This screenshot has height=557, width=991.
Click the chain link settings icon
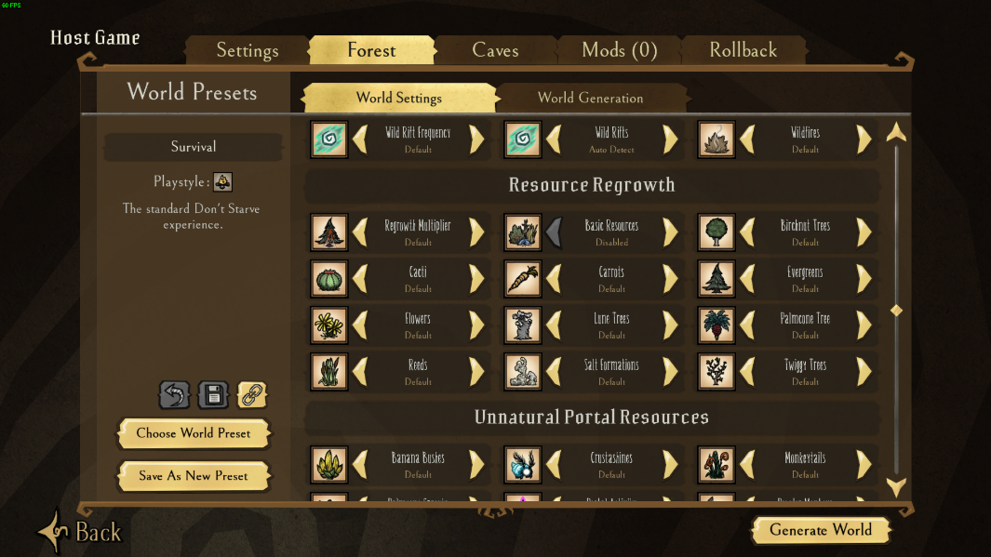[x=251, y=395]
